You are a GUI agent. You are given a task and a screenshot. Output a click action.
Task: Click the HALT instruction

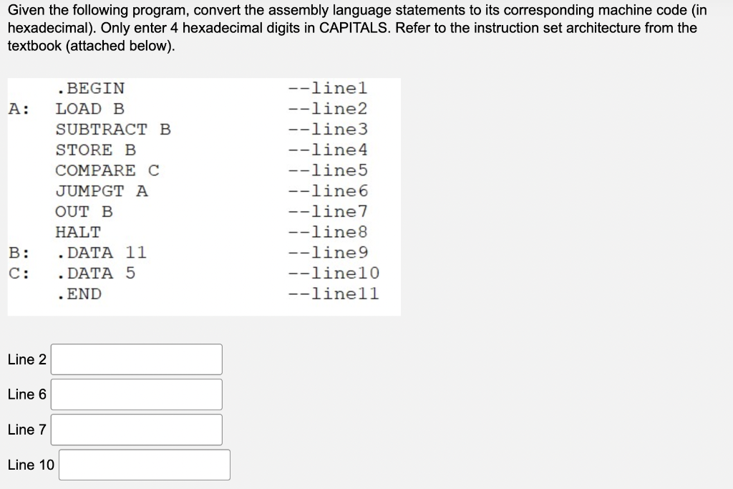coord(78,231)
